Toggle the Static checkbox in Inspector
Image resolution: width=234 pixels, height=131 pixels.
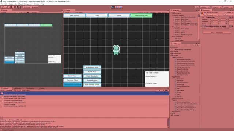pos(226,13)
